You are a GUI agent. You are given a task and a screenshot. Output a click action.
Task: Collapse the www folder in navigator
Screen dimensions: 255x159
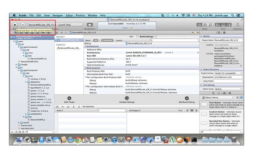(x=14, y=41)
